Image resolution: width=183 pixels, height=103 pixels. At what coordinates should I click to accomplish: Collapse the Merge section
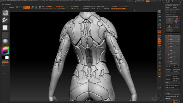tap(167, 93)
